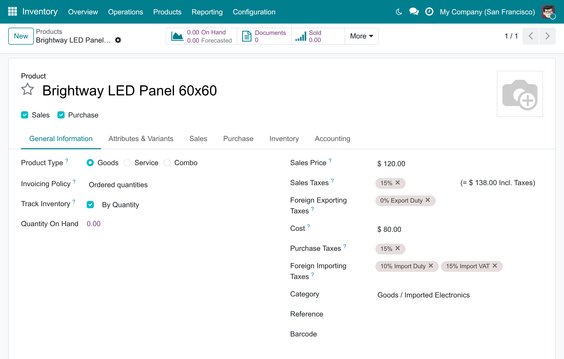Screen dimensions: 564x359
Task: Expand the More dropdown button
Action: pos(361,36)
